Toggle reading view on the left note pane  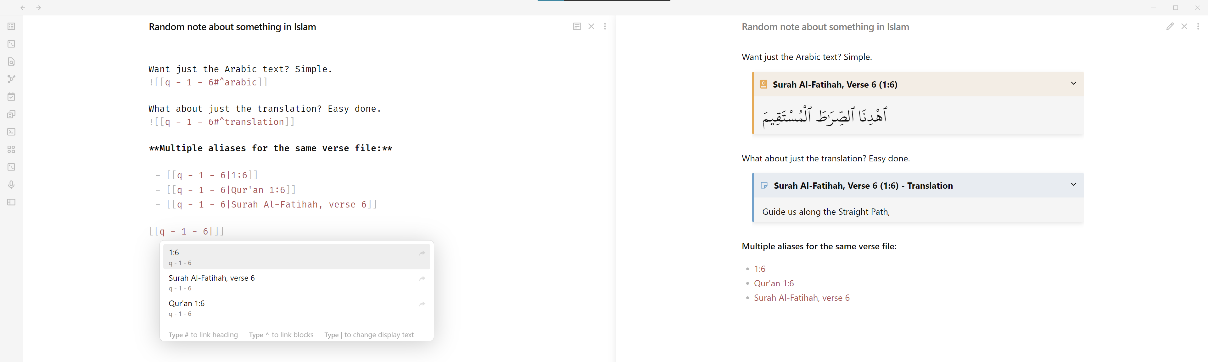pos(577,27)
